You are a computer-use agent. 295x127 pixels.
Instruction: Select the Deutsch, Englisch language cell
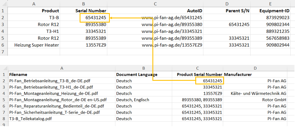click(x=144, y=100)
